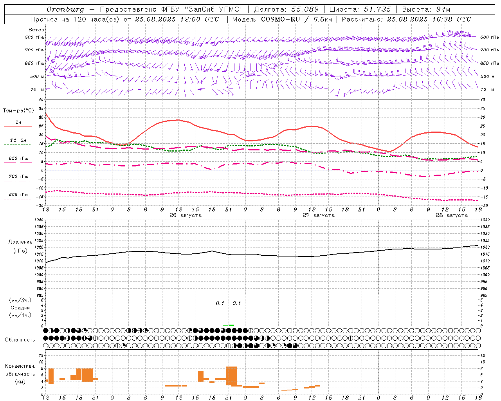
Task: Click the 500 м wind level label on left
Action: tap(38, 76)
